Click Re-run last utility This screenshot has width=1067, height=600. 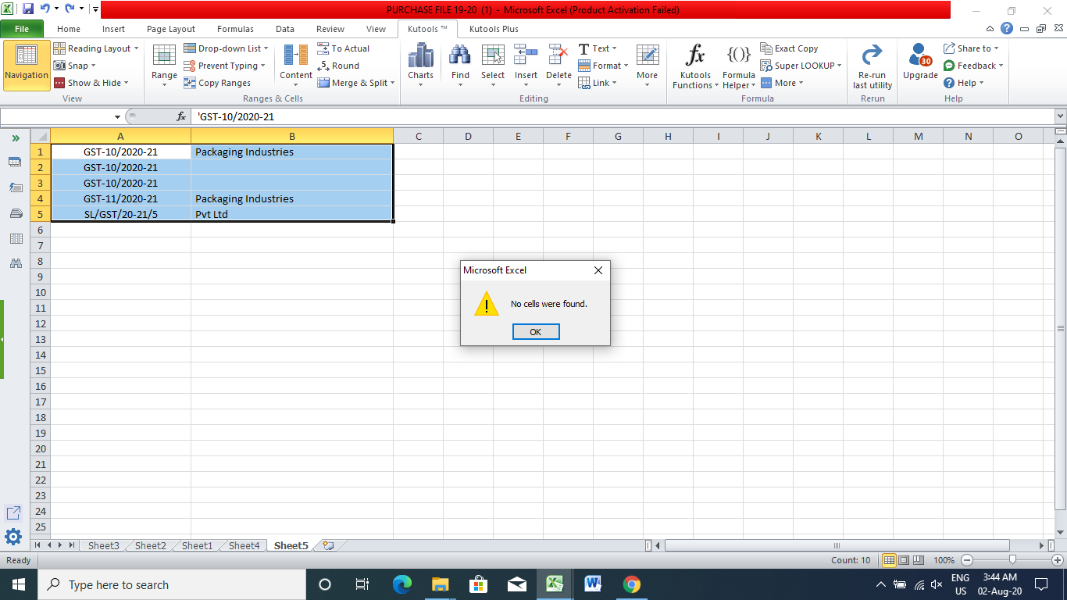pyautogui.click(x=872, y=66)
